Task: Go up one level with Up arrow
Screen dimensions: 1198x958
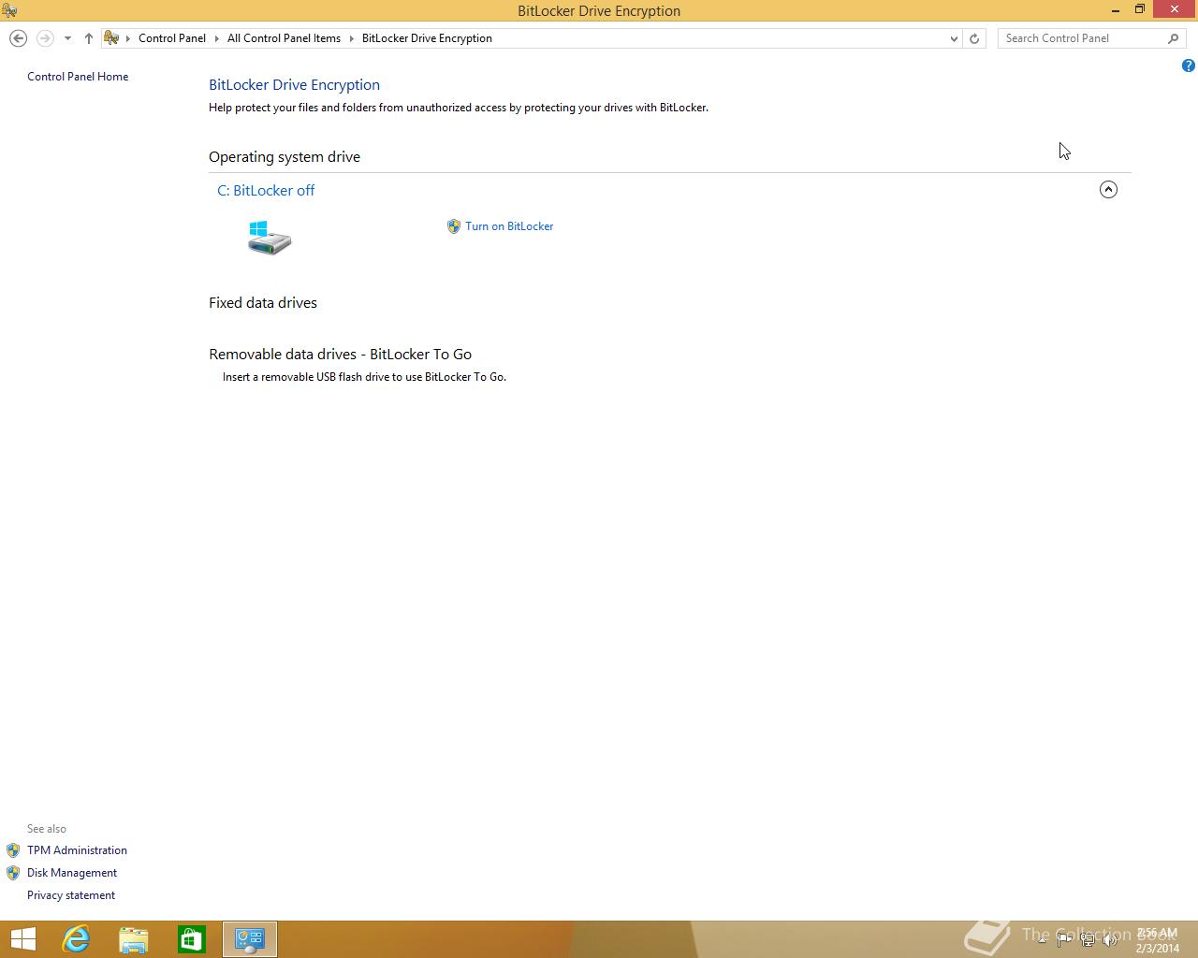Action: (x=89, y=38)
